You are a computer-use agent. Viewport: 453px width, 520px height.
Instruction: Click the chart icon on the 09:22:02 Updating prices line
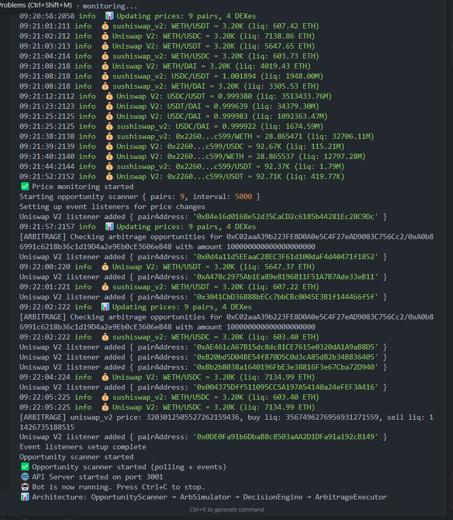(105, 307)
